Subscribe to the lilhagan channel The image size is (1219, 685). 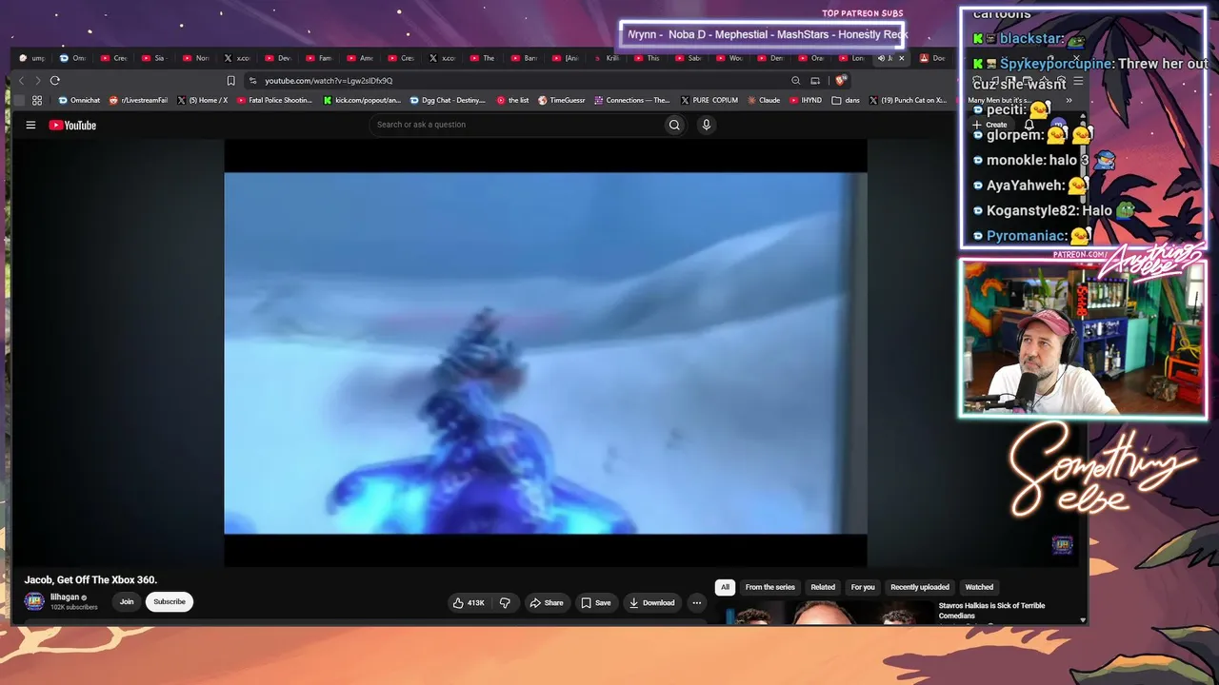(x=170, y=601)
